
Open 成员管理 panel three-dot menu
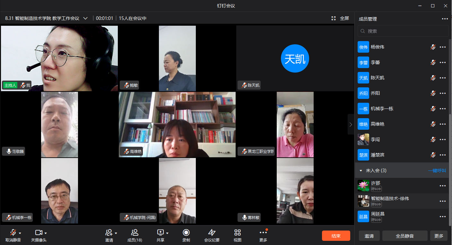coord(445,19)
